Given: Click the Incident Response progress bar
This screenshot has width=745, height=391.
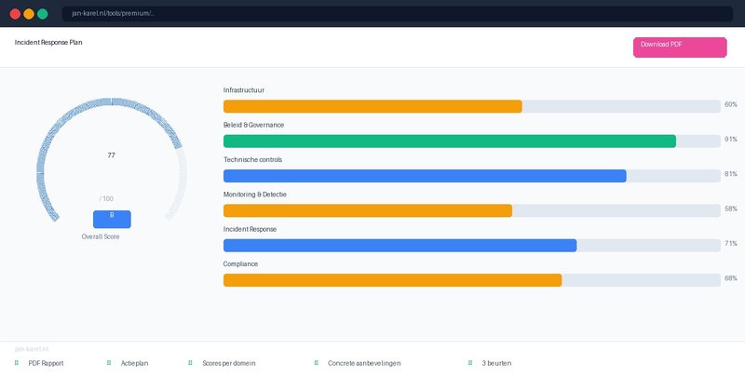Looking at the screenshot, I should coord(472,245).
